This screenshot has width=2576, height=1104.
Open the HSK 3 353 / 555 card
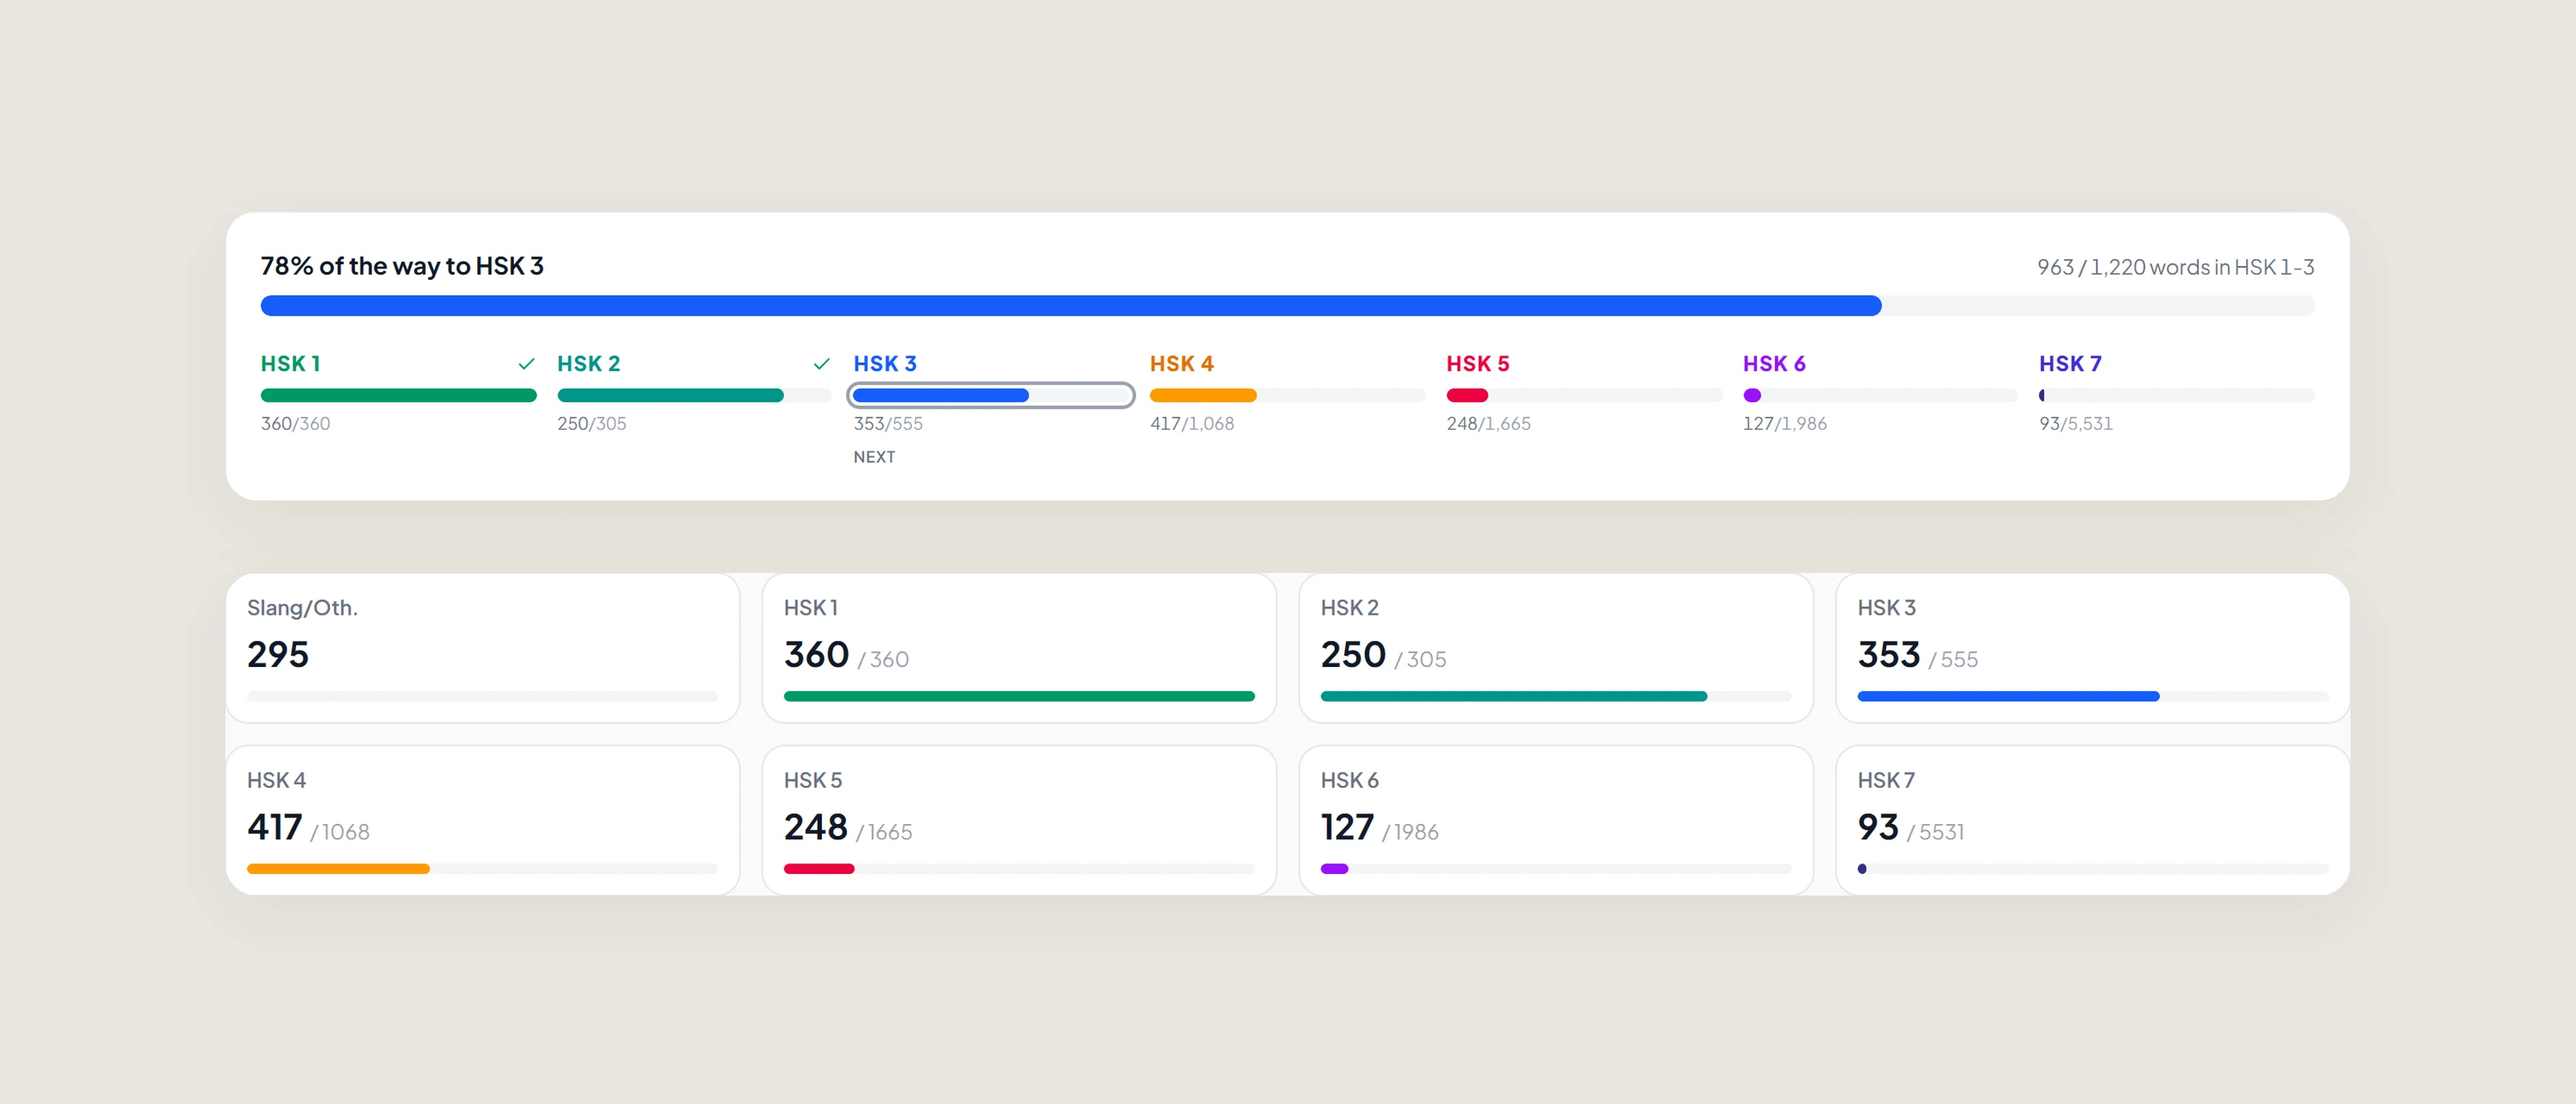[x=2093, y=648]
